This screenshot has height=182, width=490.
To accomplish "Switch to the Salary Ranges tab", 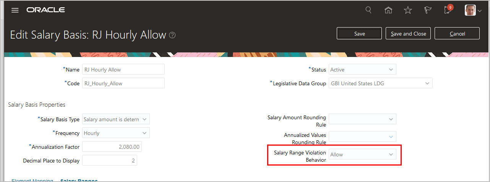I will coord(79,180).
